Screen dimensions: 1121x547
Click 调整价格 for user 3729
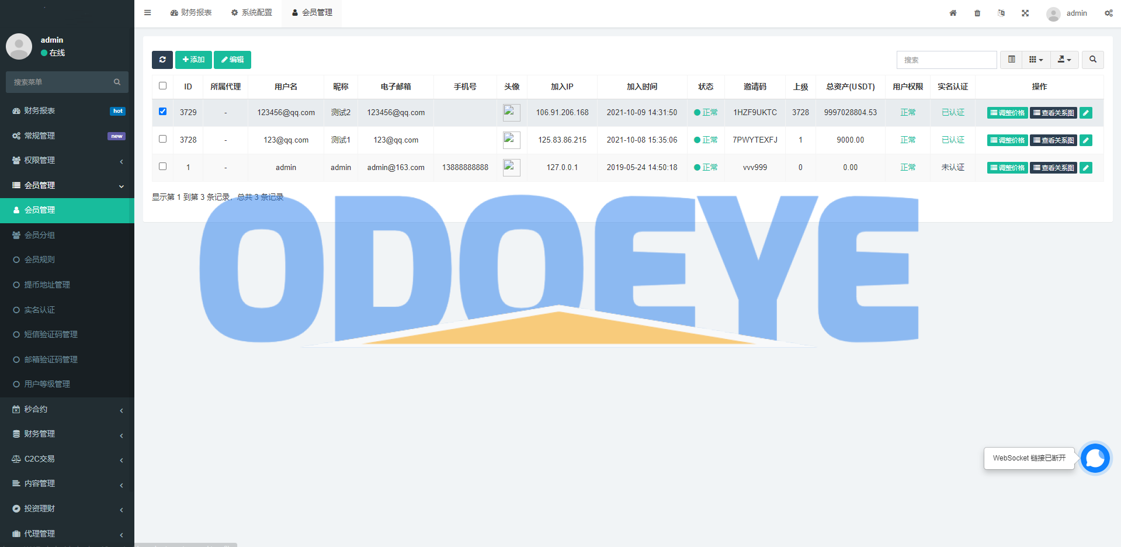[1007, 113]
